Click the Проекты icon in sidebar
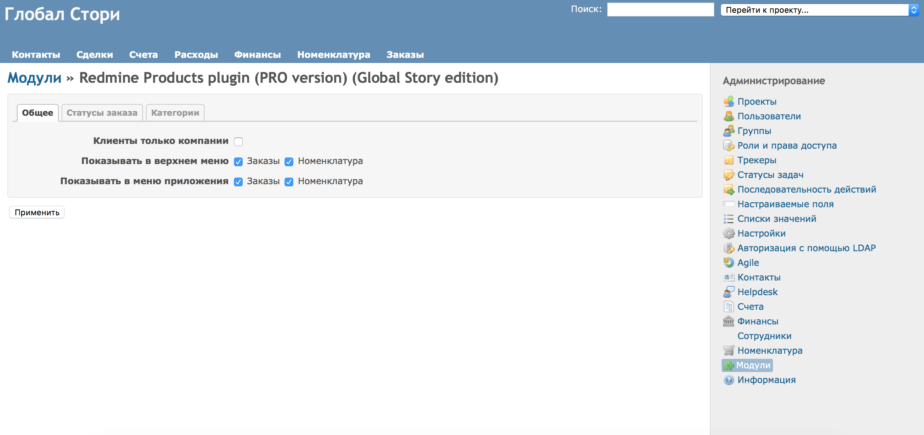 (x=729, y=101)
